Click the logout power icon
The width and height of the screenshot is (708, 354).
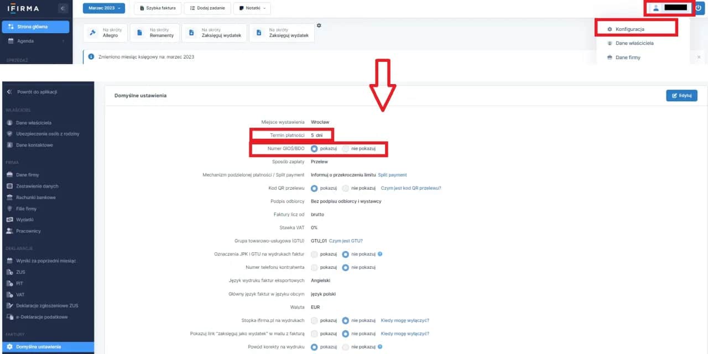(698, 8)
